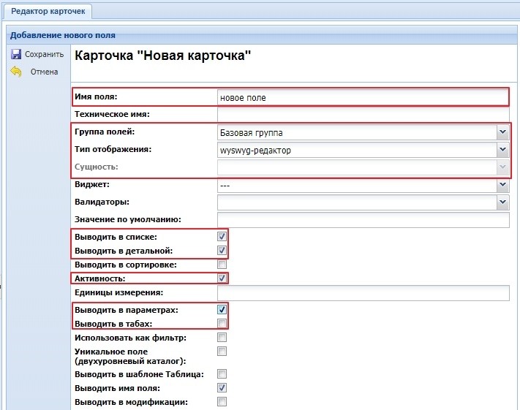Open the Валидаторы dropdown arrow
Image resolution: width=520 pixels, height=410 pixels.
tap(502, 202)
